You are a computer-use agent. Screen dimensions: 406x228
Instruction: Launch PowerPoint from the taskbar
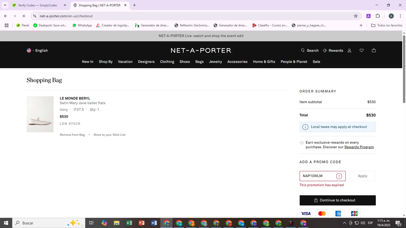142,223
